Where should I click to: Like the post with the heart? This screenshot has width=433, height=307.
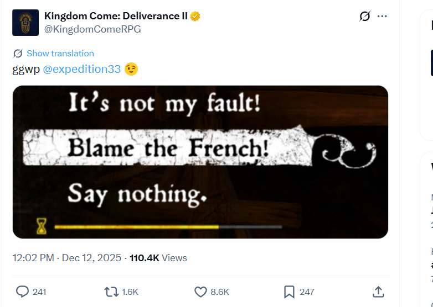coord(200,292)
